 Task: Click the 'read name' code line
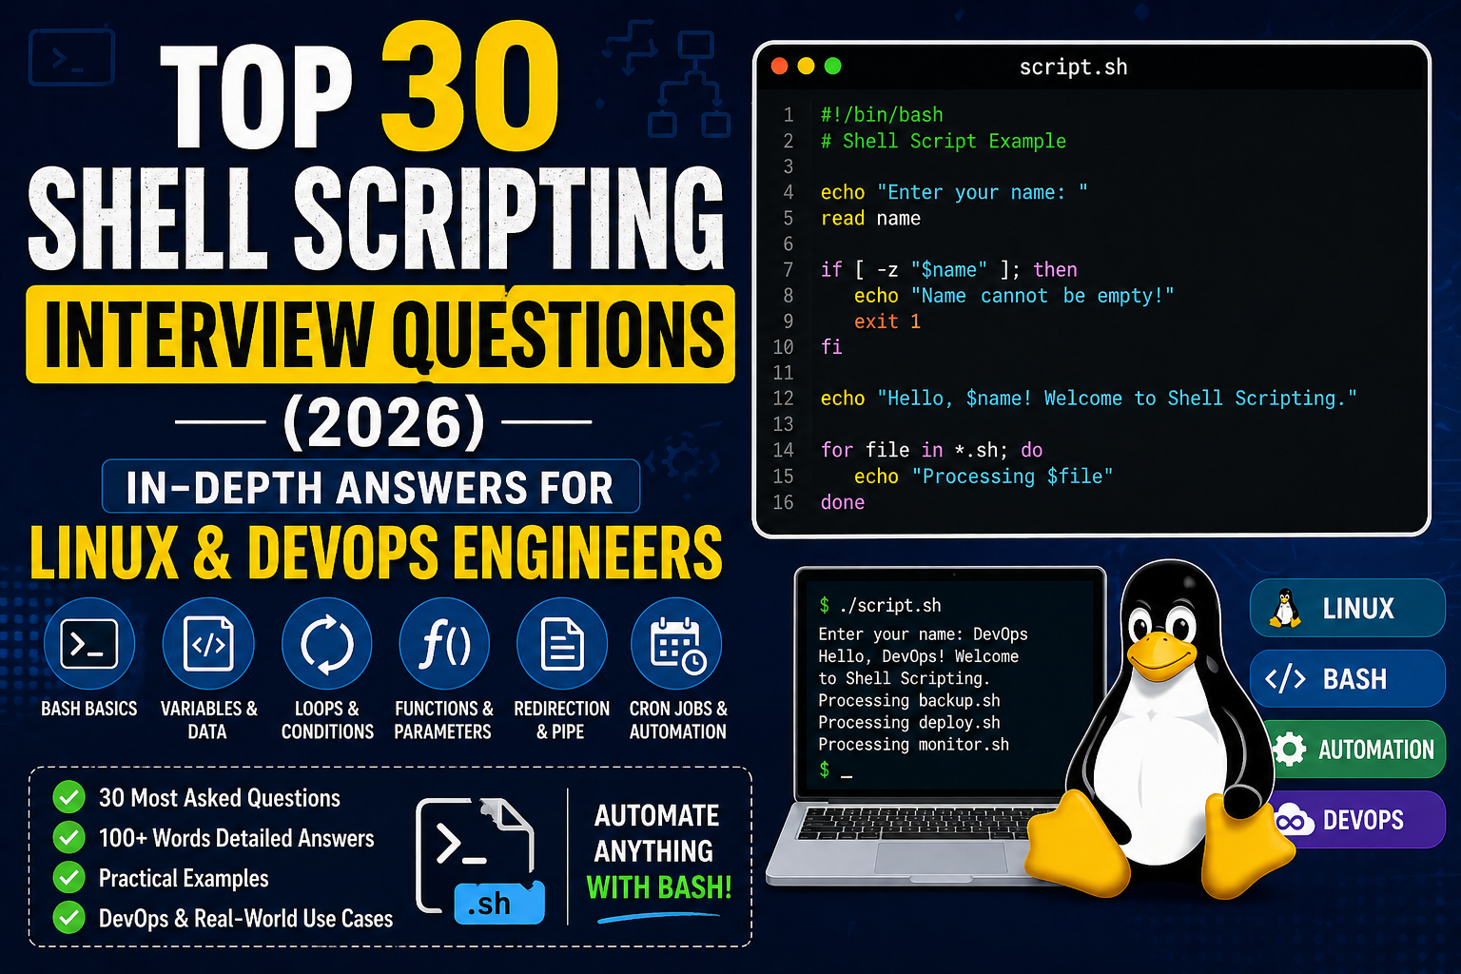pyautogui.click(x=870, y=218)
